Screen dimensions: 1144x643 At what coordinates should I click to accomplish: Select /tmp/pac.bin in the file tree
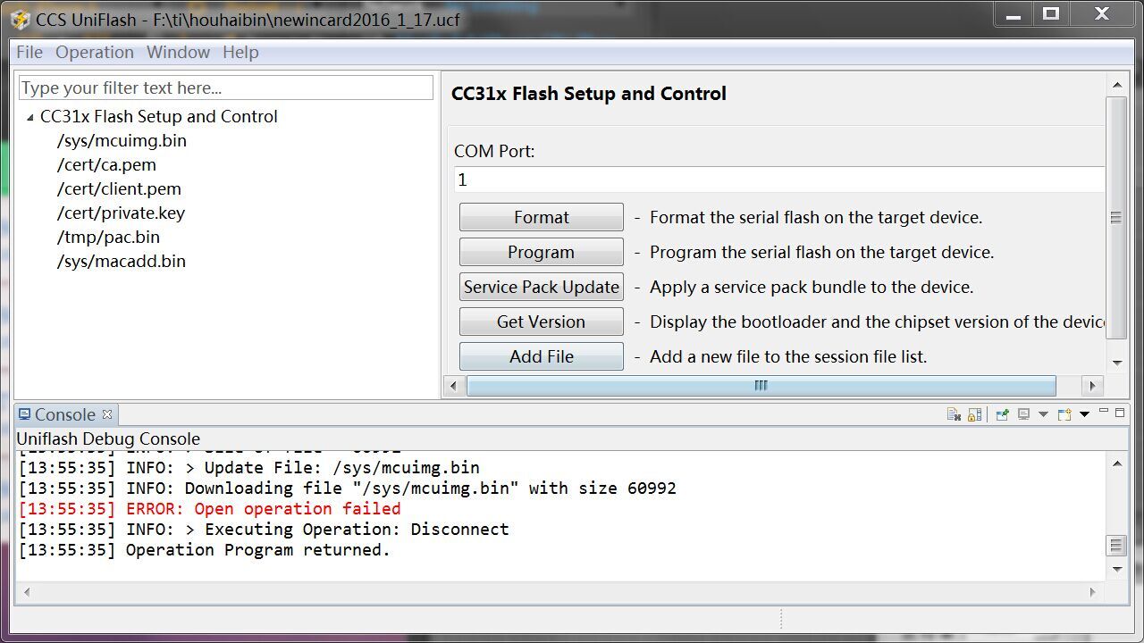[x=108, y=237]
